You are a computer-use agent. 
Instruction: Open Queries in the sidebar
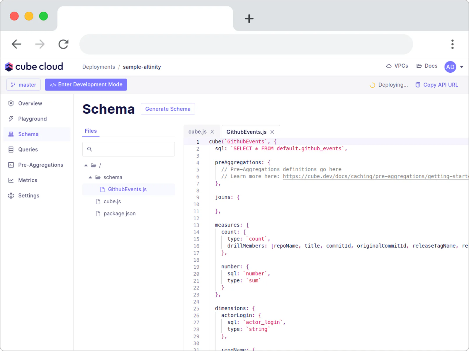point(28,149)
